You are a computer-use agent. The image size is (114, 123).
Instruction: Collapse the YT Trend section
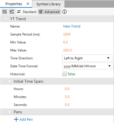point(6,19)
